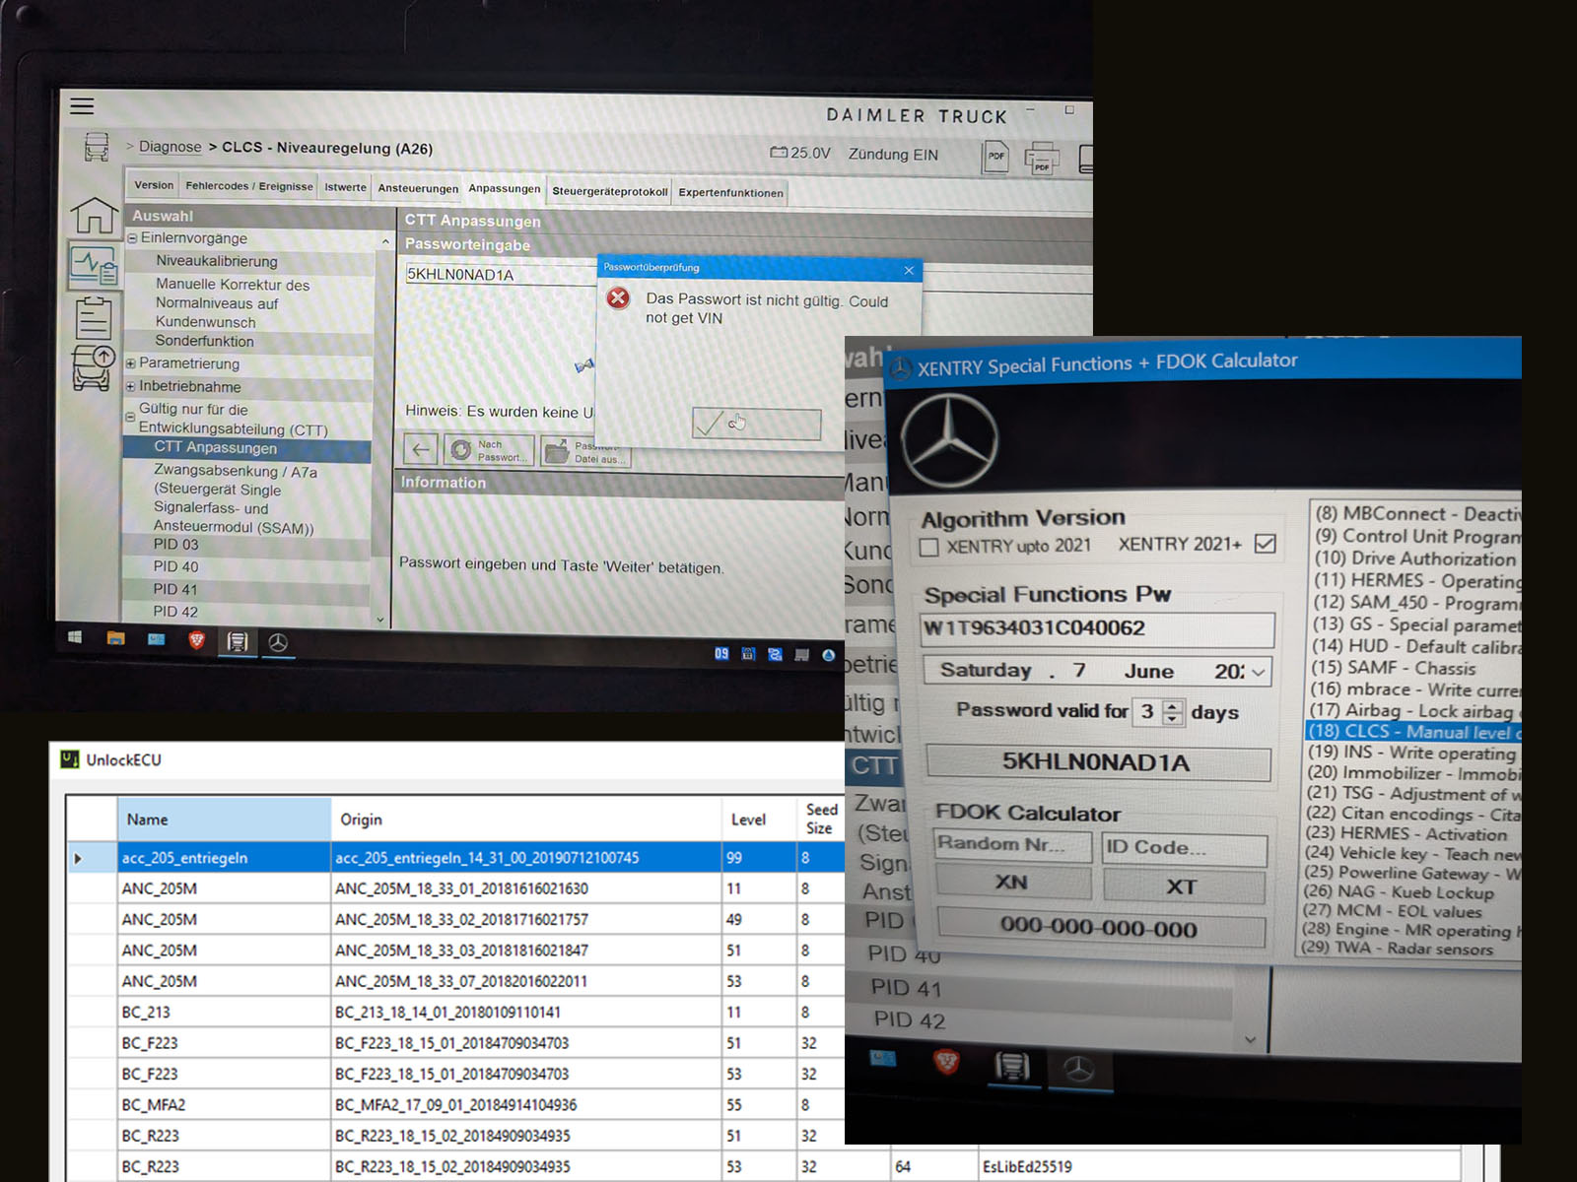Uncheck the XENTRY 2021+ checkbox

click(1266, 544)
